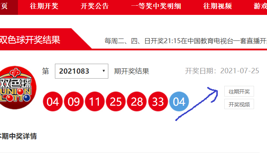Click the 本期中奖详情 heading

18,136
